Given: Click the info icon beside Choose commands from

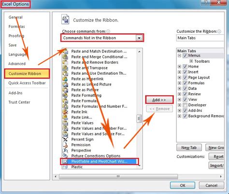Looking at the screenshot, I should [x=108, y=31].
